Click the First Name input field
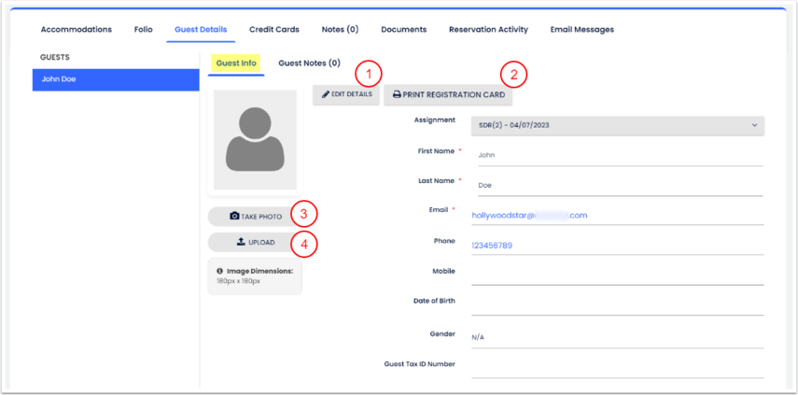 click(617, 155)
